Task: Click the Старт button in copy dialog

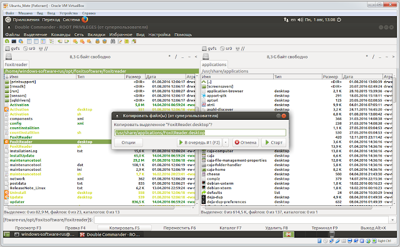Action: (x=274, y=142)
